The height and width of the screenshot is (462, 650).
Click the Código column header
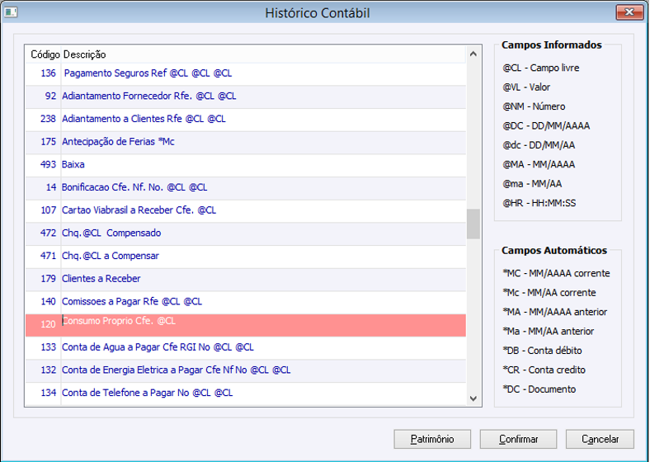point(45,54)
